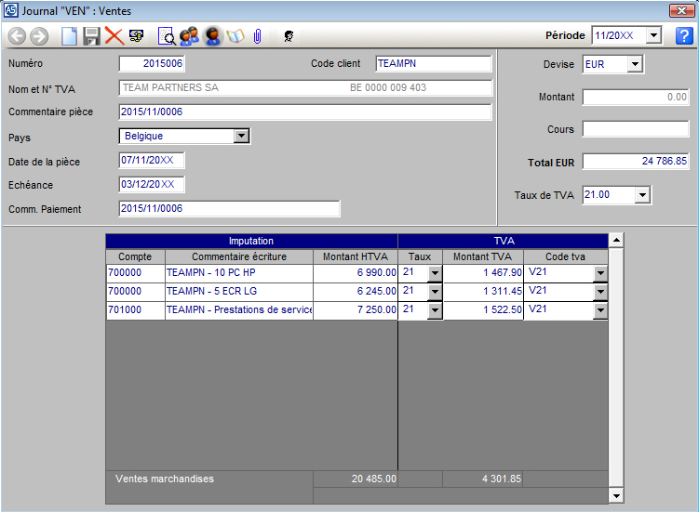Click the Commentaire pièce input field
699x512 pixels.
[304, 112]
